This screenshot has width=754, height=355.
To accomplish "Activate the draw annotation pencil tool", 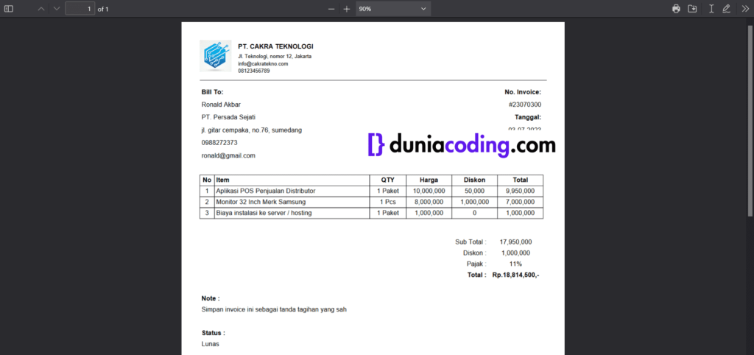I will click(x=726, y=9).
